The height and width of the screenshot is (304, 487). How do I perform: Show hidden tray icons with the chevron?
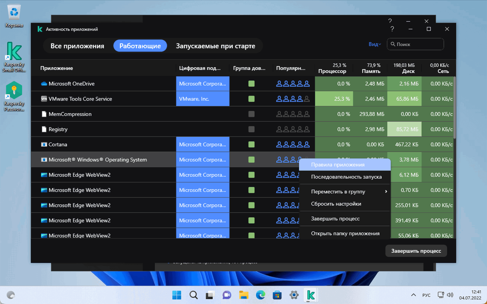pyautogui.click(x=413, y=295)
